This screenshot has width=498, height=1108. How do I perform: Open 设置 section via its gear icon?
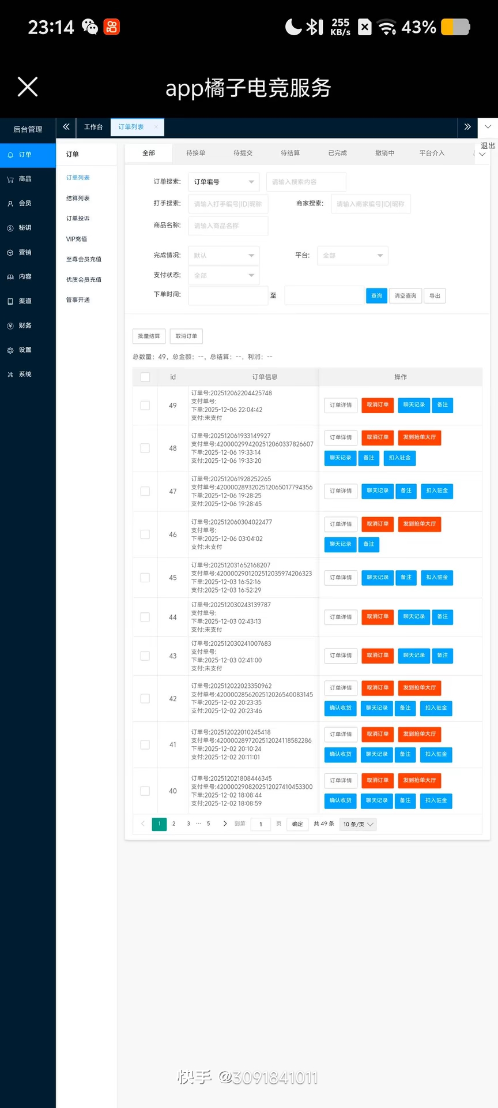pyautogui.click(x=10, y=350)
